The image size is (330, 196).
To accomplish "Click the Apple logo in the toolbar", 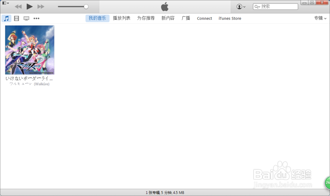I will coord(164,6).
